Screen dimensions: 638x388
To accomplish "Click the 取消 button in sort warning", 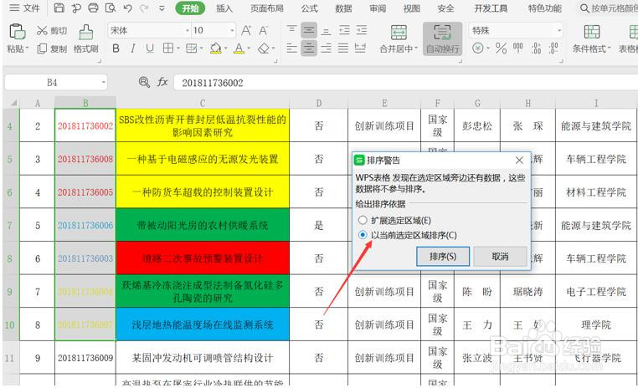I will 500,257.
